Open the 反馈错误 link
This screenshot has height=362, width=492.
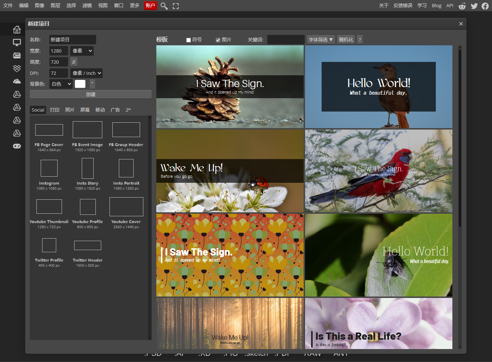point(403,5)
